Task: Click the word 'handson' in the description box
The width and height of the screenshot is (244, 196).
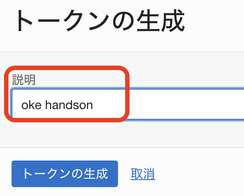Action: click(x=69, y=105)
